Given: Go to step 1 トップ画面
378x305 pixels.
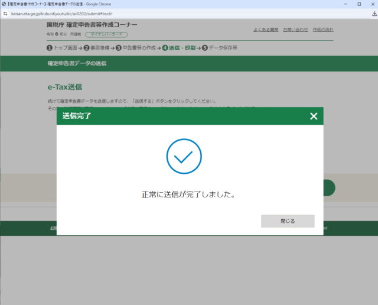Looking at the screenshot, I should coord(62,47).
